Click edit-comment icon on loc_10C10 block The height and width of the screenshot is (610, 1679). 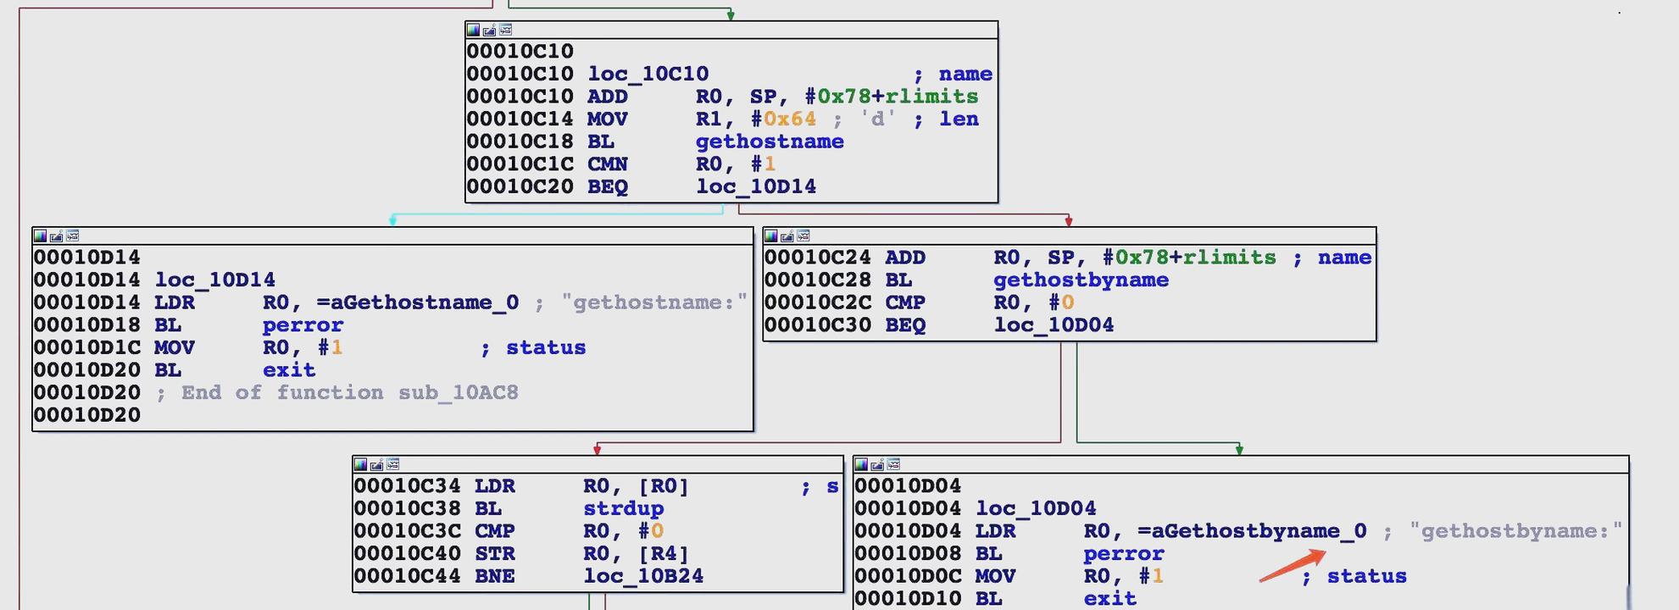click(489, 30)
